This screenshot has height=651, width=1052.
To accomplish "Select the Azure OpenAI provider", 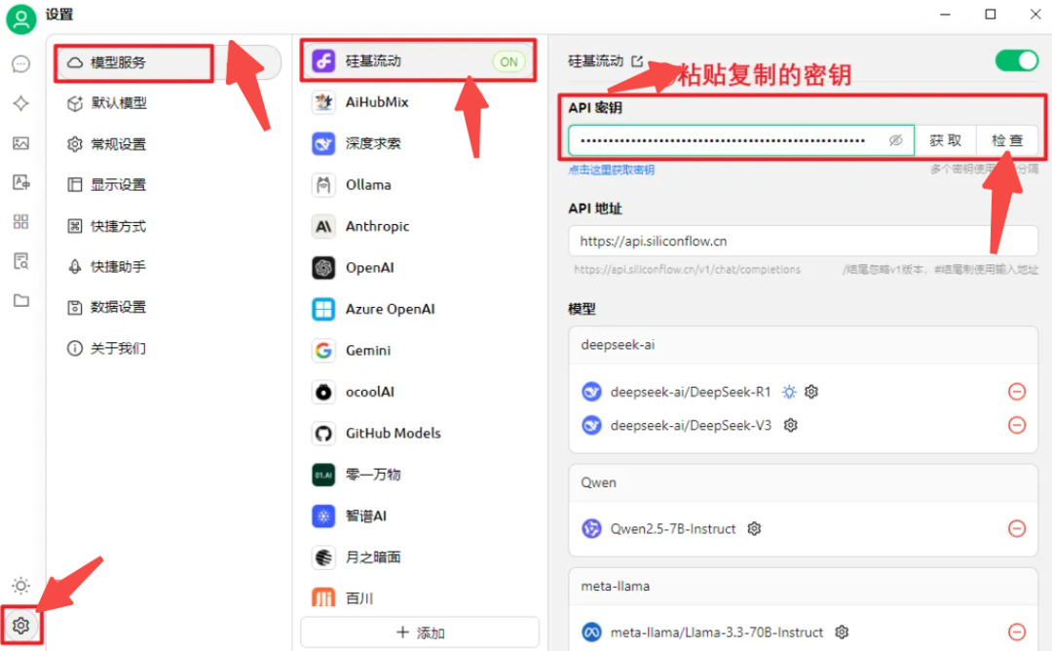I will click(x=419, y=309).
